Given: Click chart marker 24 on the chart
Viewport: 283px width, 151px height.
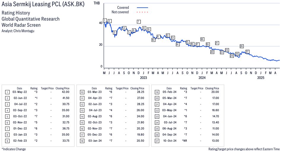Looking at the screenshot, I should click(x=232, y=56).
